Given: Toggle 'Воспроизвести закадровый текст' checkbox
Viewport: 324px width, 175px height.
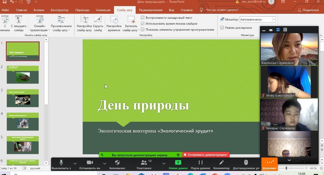Looking at the screenshot, I should (143, 18).
